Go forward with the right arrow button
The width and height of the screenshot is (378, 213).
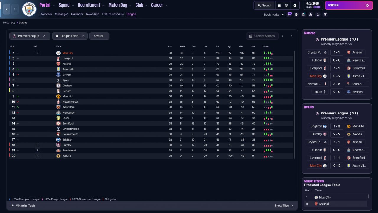15,9
